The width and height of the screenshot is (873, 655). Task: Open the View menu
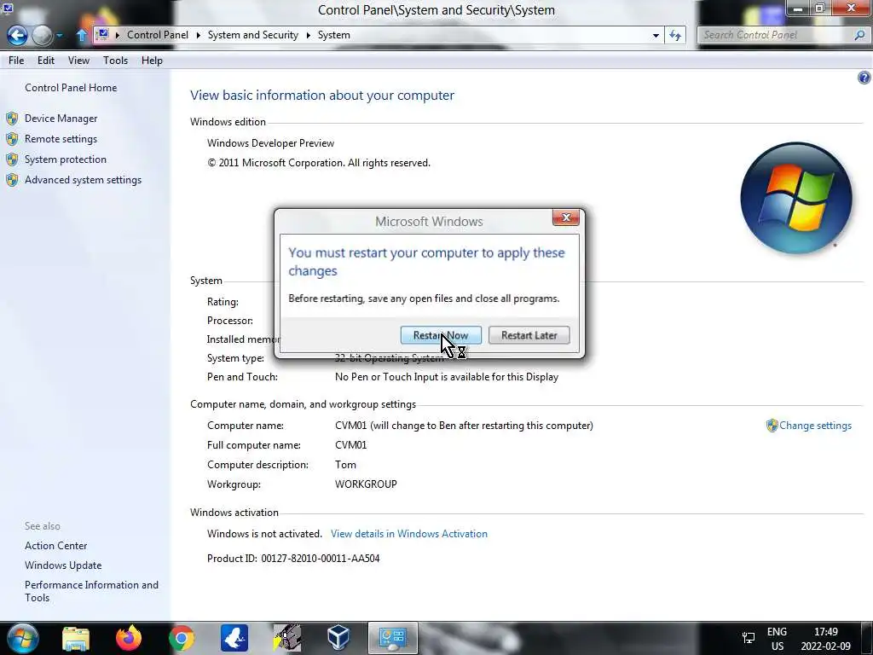tap(78, 61)
